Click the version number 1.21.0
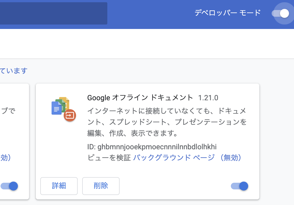The height and width of the screenshot is (205, 294). 208,98
